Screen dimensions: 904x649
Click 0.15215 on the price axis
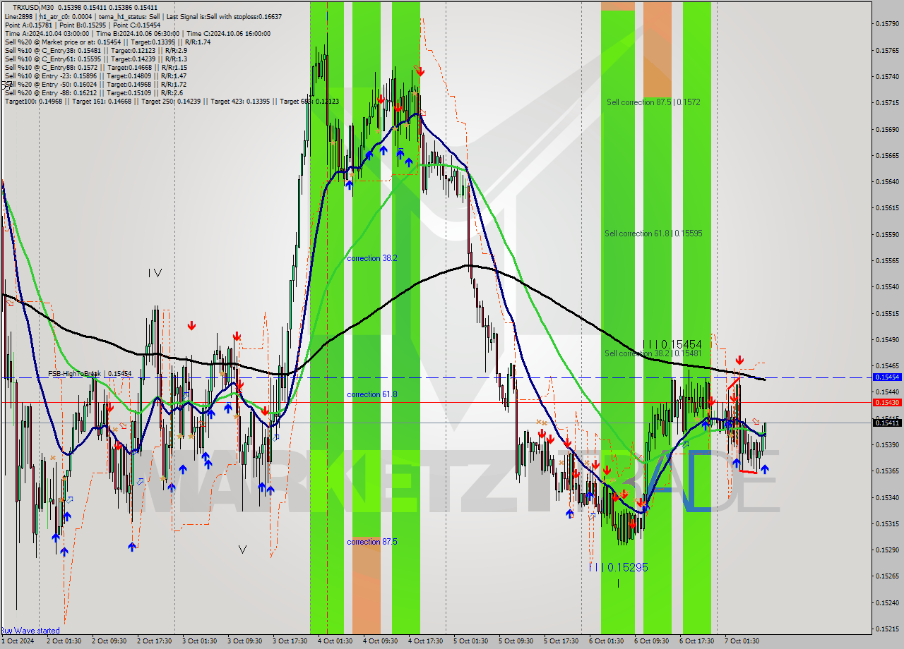coord(887,629)
